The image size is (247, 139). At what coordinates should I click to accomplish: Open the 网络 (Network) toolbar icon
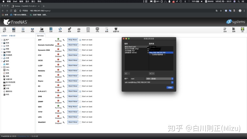click(32, 30)
